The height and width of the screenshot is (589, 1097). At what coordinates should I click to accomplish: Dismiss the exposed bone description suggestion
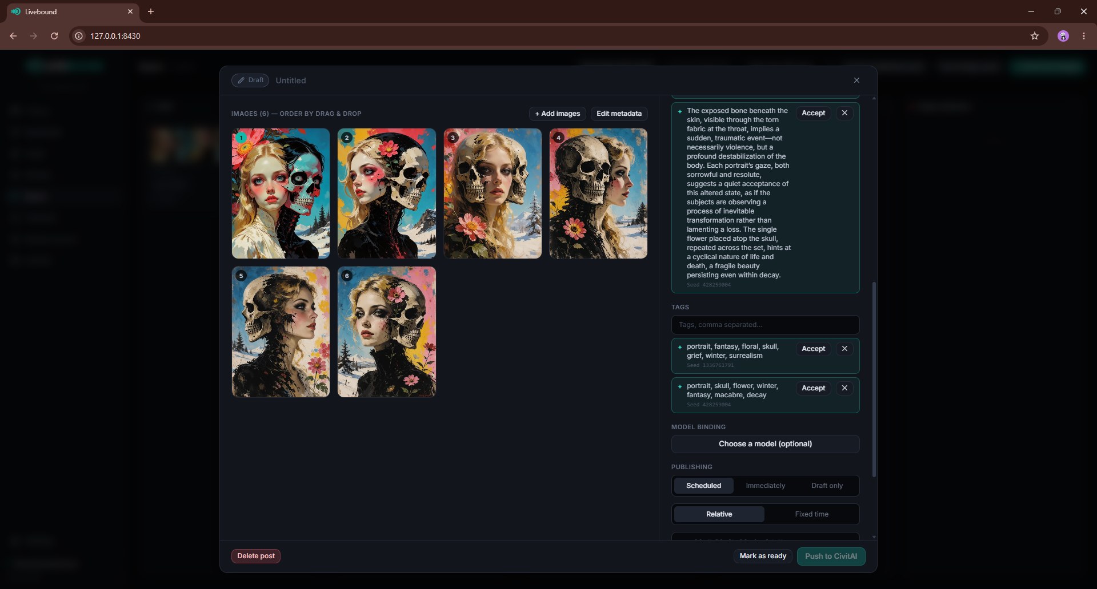coord(844,113)
